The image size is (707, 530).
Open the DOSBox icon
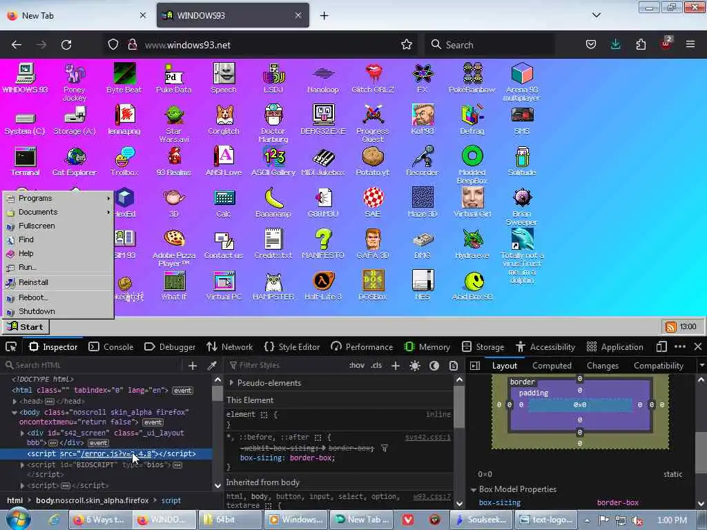373,285
